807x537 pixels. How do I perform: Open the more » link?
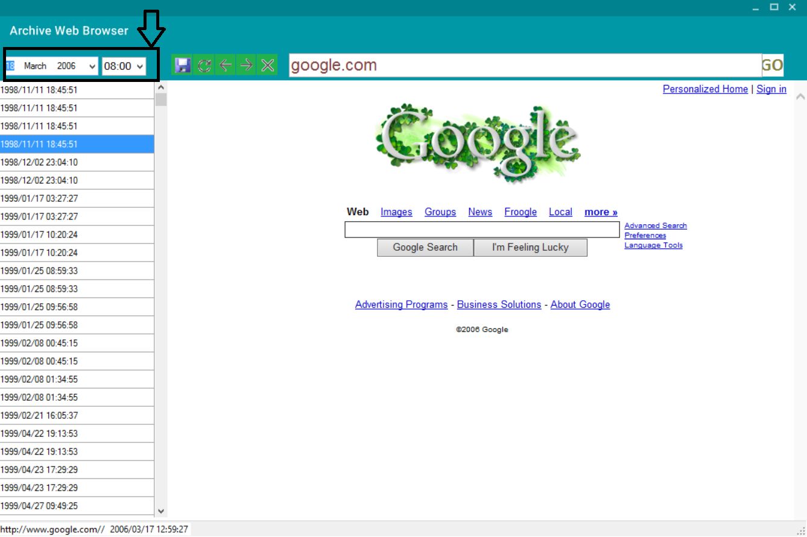[x=601, y=212]
